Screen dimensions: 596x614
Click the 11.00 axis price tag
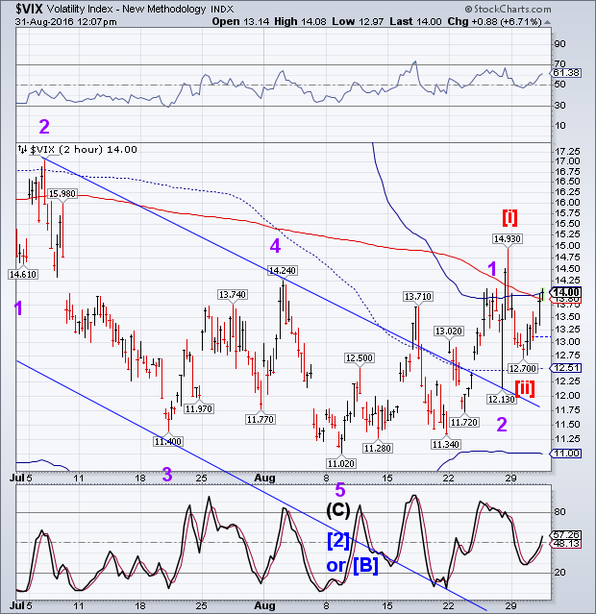[x=566, y=454]
